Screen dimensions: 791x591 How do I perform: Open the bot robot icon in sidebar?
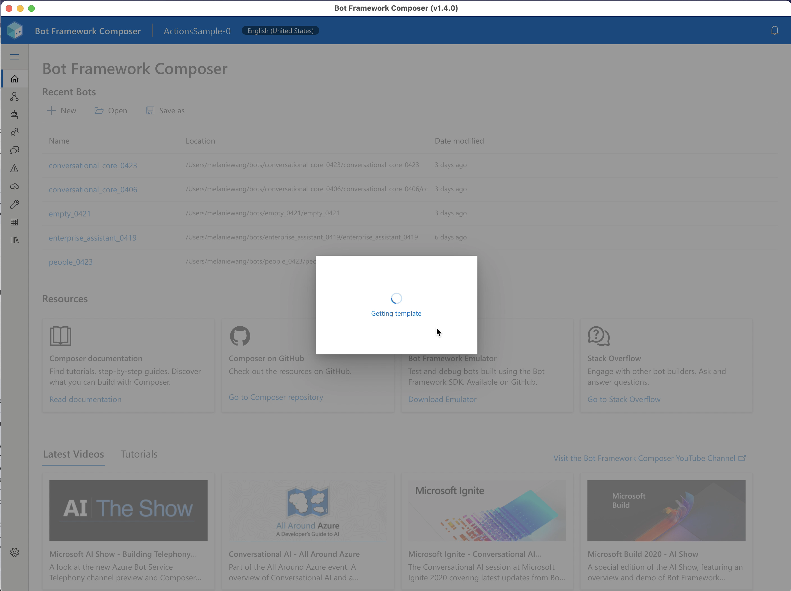14,114
